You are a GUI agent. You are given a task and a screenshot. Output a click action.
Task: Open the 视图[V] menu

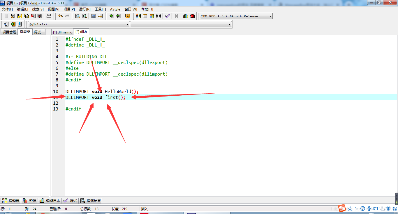pyautogui.click(x=53, y=9)
